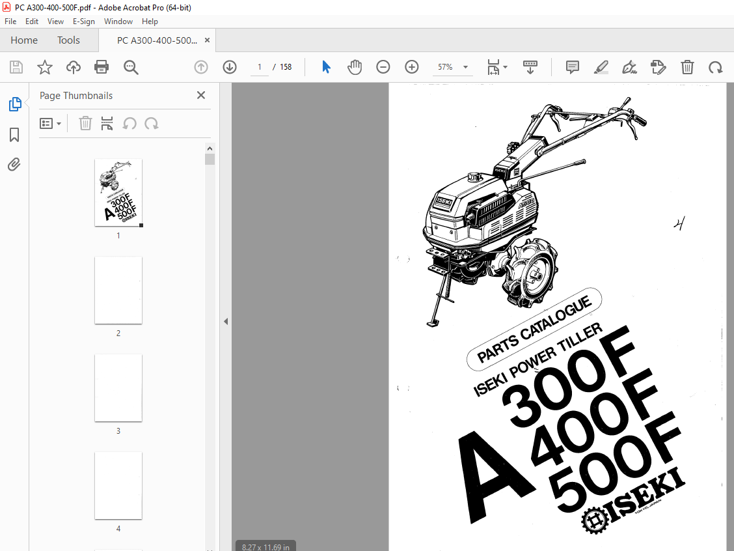
Task: Select the Highlight text tool
Action: point(601,67)
